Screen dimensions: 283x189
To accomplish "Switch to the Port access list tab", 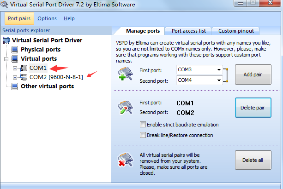I will 189,31.
